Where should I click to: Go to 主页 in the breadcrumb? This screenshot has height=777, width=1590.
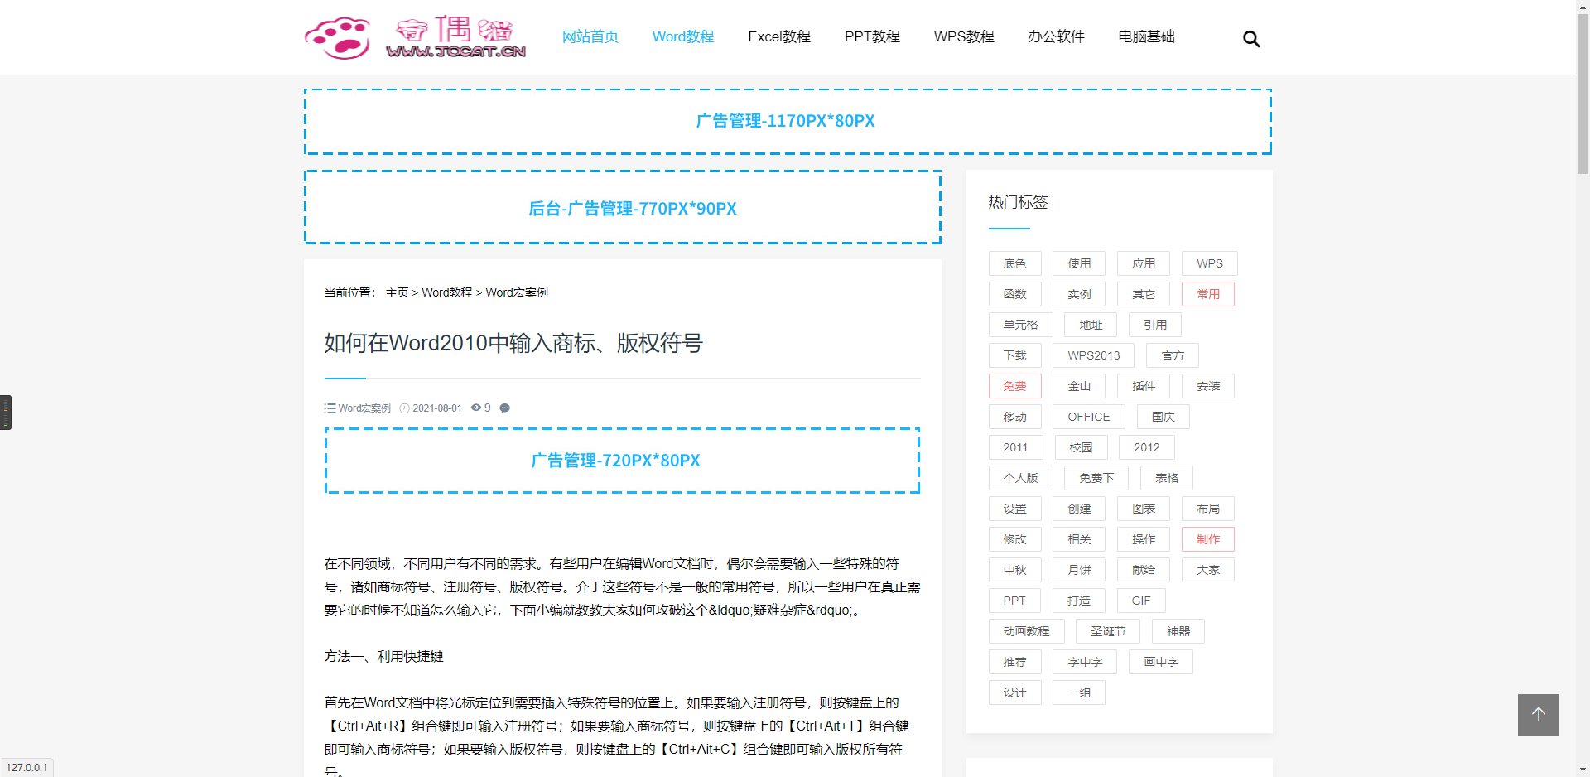click(x=397, y=292)
